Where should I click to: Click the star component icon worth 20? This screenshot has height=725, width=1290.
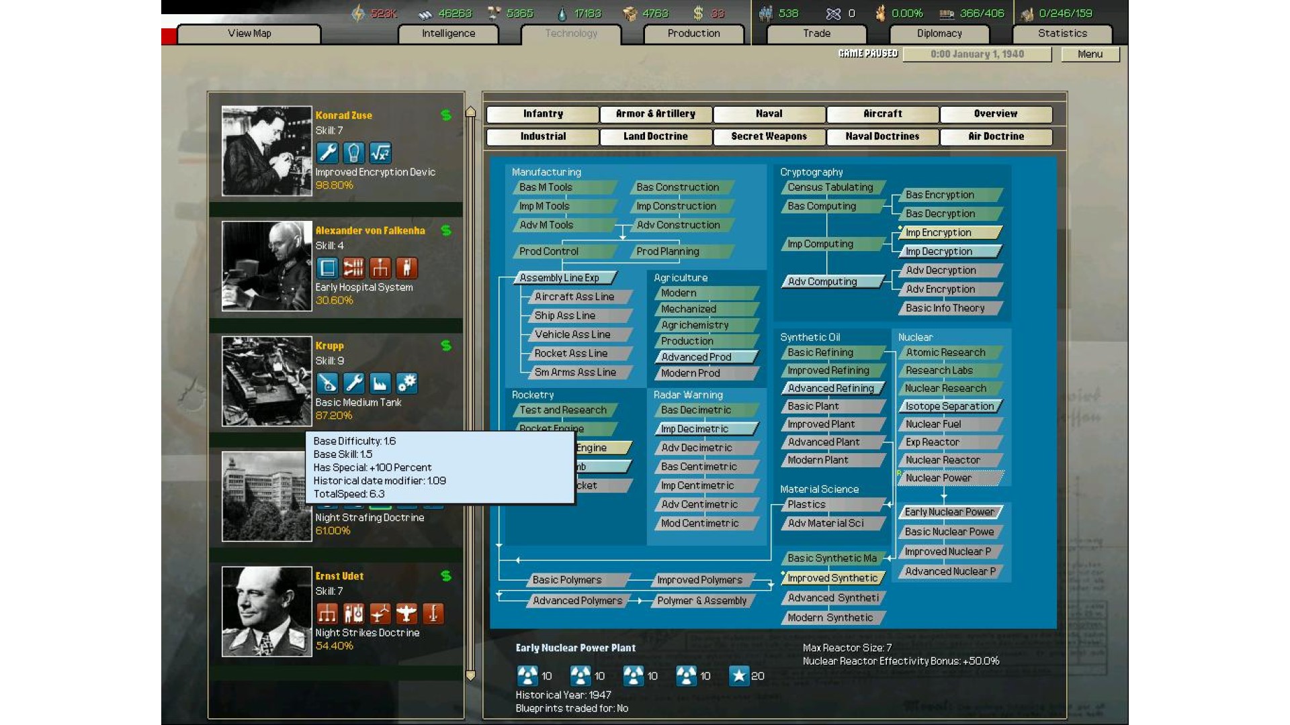click(x=738, y=676)
